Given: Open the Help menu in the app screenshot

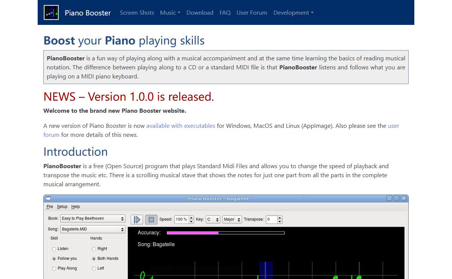Looking at the screenshot, I should coord(75,207).
